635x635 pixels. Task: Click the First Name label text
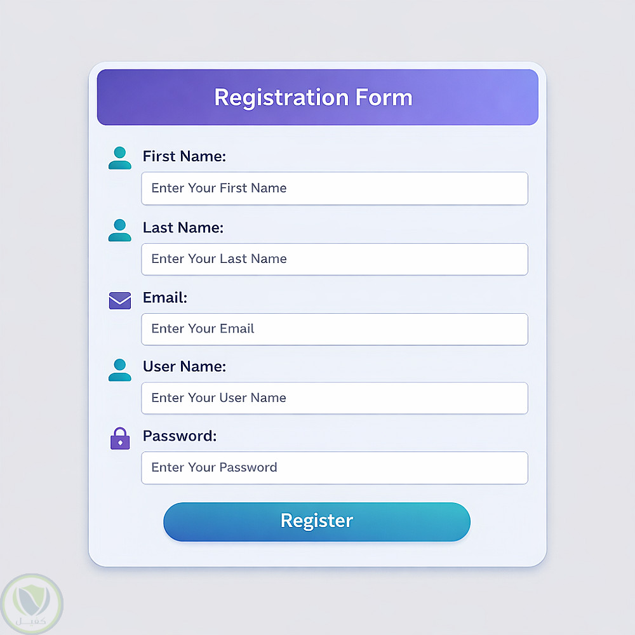tap(184, 156)
